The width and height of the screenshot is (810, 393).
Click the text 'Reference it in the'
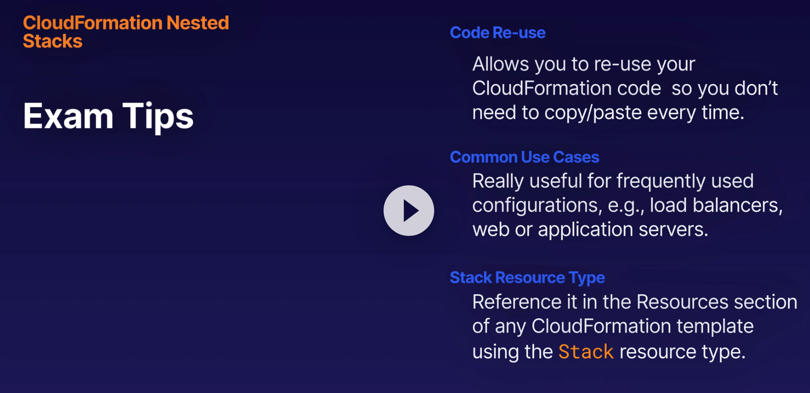(552, 302)
